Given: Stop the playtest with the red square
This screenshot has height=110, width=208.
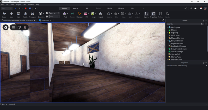Looking at the screenshot, I should click(x=26, y=8).
